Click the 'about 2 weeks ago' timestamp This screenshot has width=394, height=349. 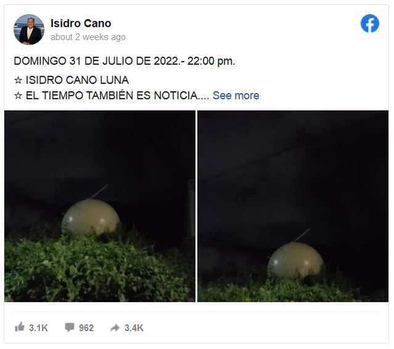click(x=88, y=37)
